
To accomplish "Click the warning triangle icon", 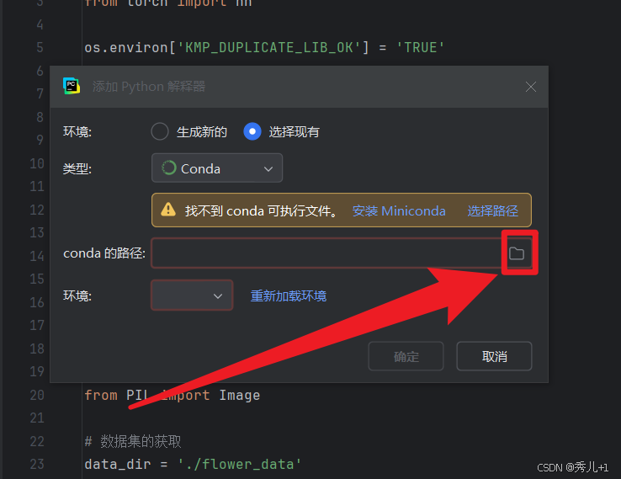I will tap(168, 210).
